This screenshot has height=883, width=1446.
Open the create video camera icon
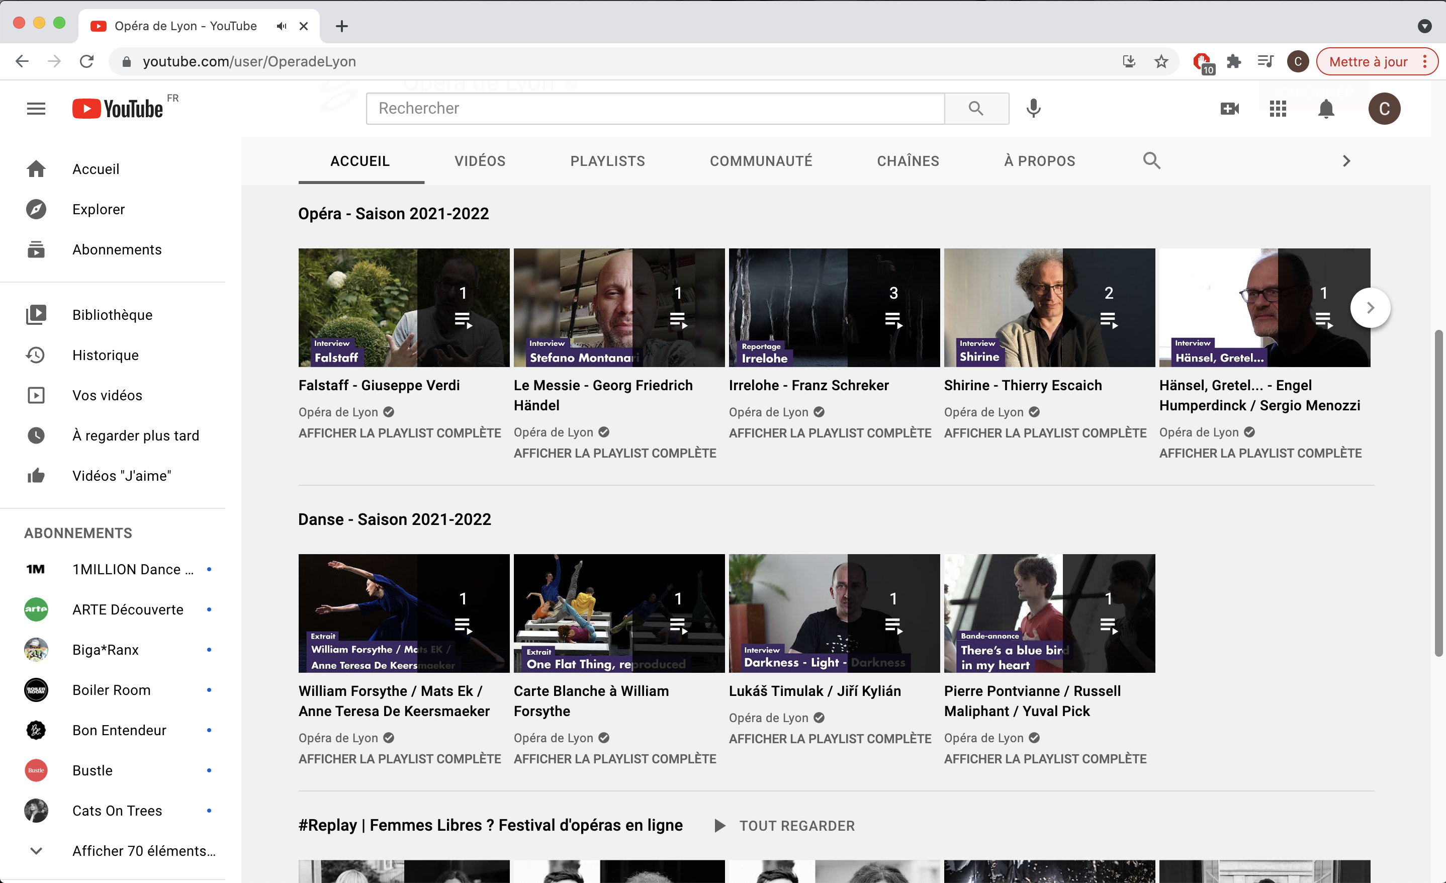pyautogui.click(x=1229, y=109)
